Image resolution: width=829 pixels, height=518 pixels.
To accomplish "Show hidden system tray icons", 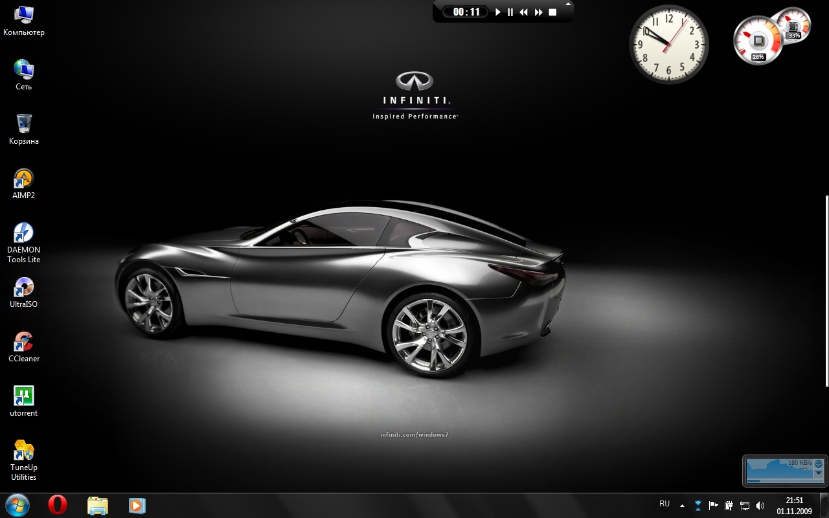I will 682,506.
